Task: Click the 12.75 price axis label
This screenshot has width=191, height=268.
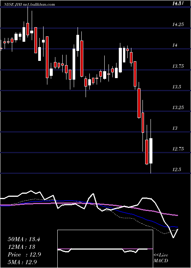Action: click(x=178, y=149)
